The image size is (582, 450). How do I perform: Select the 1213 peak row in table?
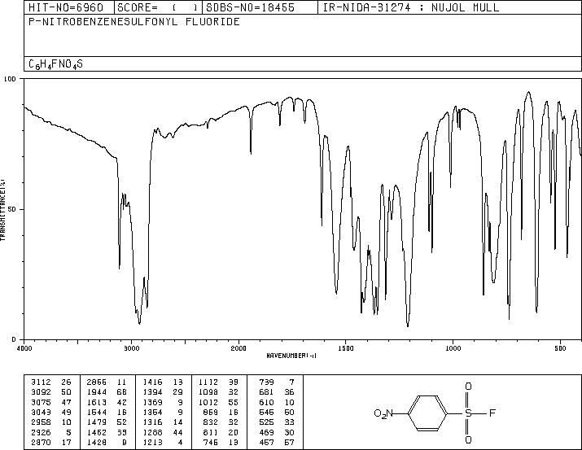pyautogui.click(x=163, y=442)
